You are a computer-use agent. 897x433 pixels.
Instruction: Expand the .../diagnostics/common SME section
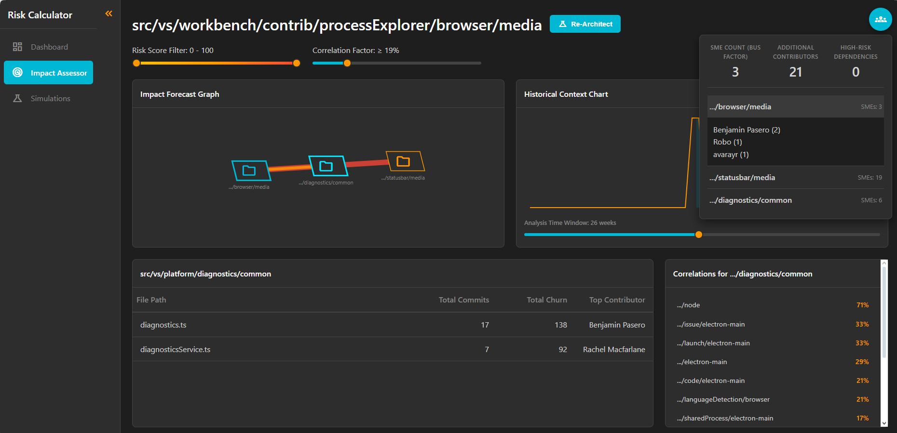(x=795, y=200)
